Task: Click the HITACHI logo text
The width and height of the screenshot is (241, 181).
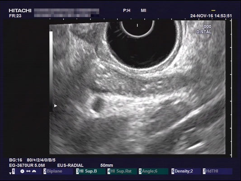Action: pos(20,10)
